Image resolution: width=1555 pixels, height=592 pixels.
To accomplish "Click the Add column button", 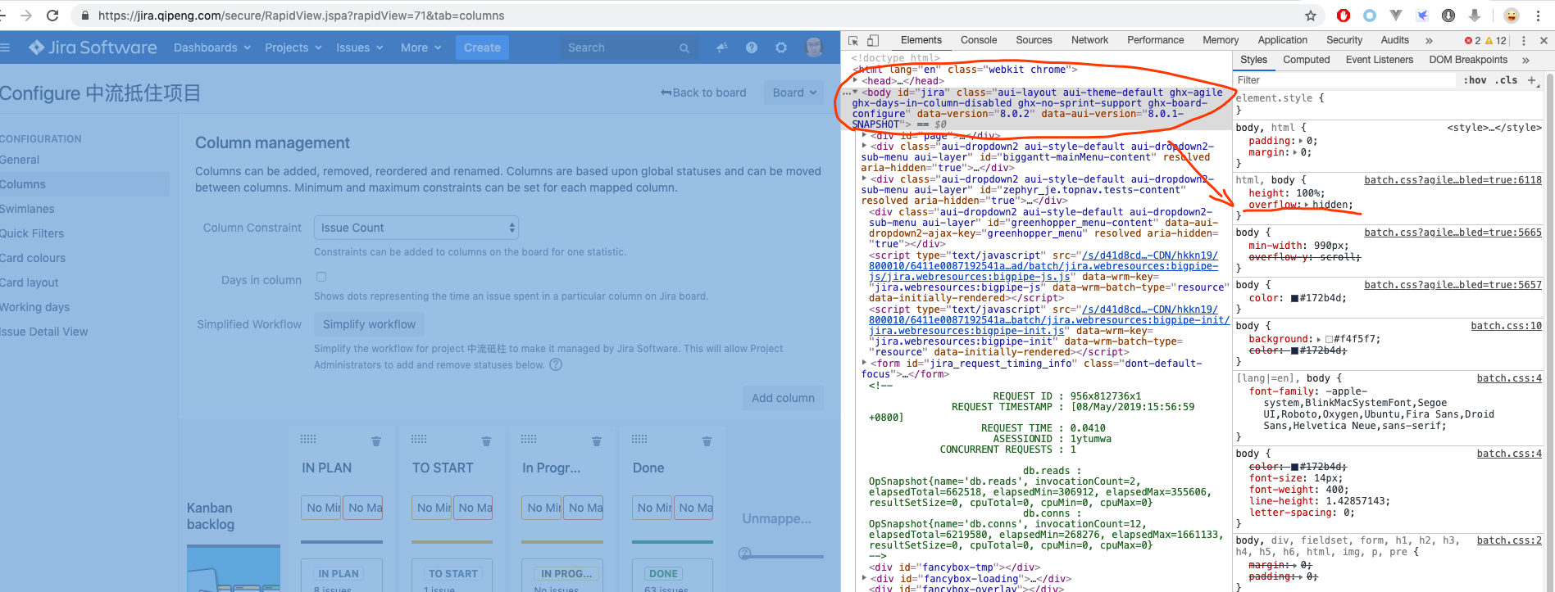I will click(783, 398).
